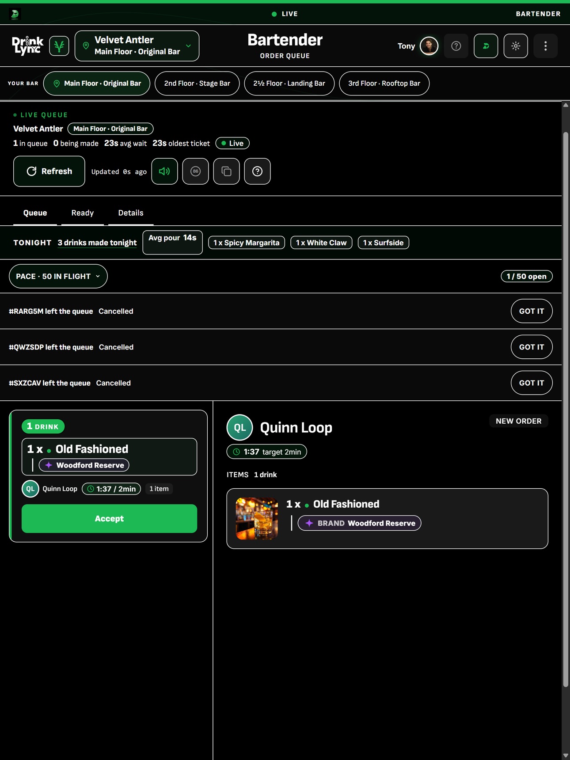Click the Refresh button
This screenshot has width=570, height=760.
49,171
